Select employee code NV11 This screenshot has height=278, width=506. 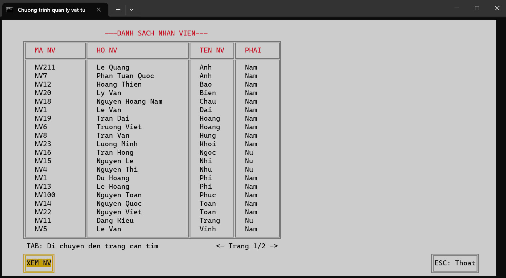coord(43,221)
